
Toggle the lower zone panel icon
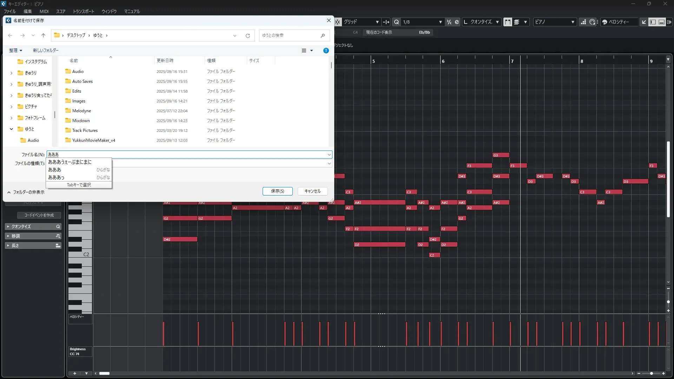click(661, 22)
